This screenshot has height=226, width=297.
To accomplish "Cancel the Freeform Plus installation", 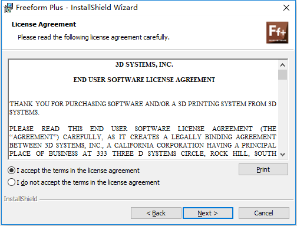I will (264, 213).
